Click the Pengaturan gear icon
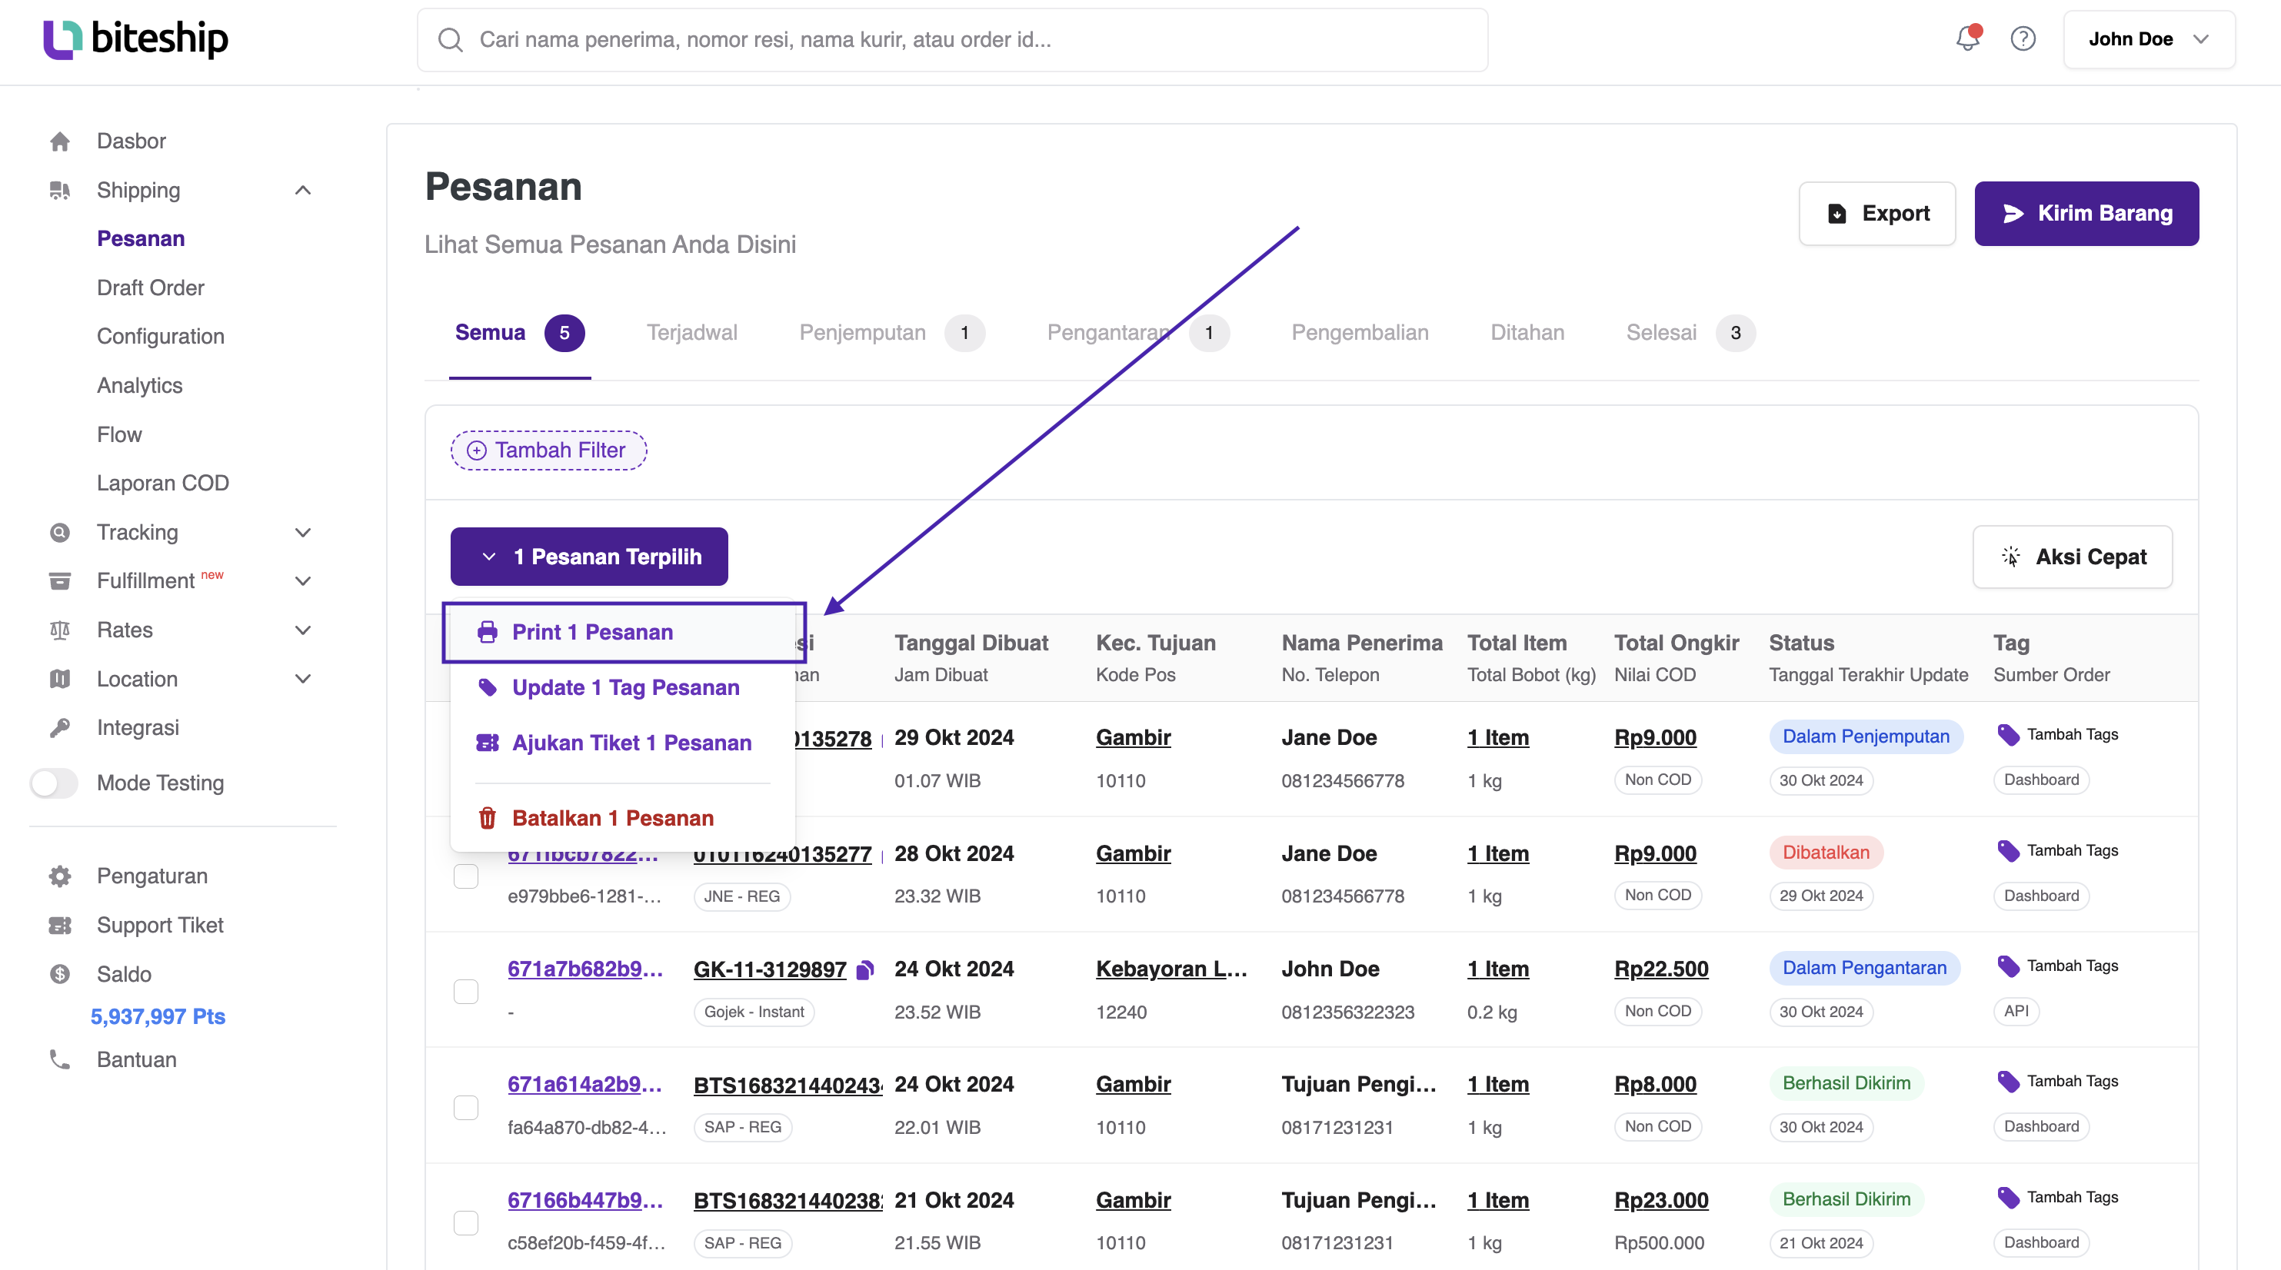Viewport: 2281px width, 1270px height. [x=59, y=876]
